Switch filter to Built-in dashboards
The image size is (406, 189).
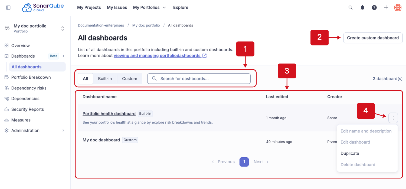pos(105,78)
